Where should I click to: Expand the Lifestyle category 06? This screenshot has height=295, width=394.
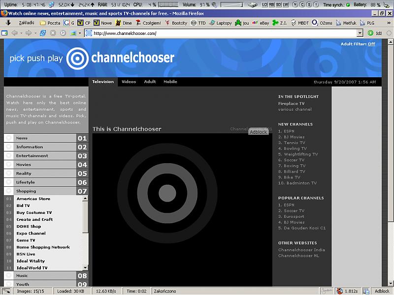[x=46, y=182]
